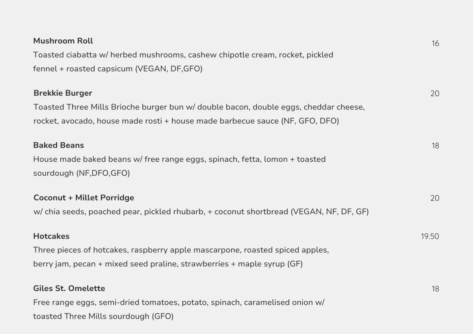Select the Mushroom Roll heading
Image resolution: width=473 pixels, height=334 pixels.
coord(63,41)
